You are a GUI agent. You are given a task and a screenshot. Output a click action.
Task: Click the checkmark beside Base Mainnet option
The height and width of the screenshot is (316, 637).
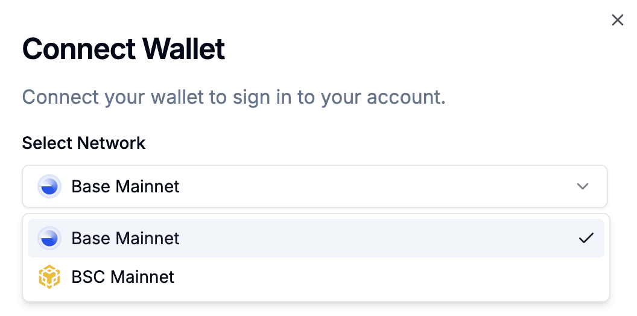[x=586, y=238]
